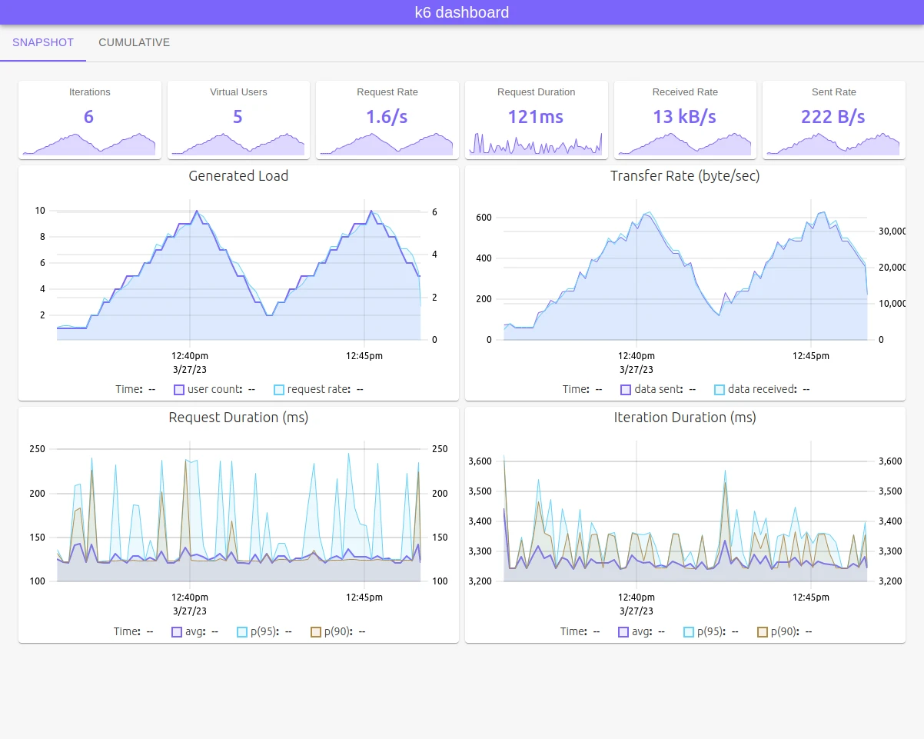Click the Generated Load chart title
Screen dimensions: 924x739
238,176
